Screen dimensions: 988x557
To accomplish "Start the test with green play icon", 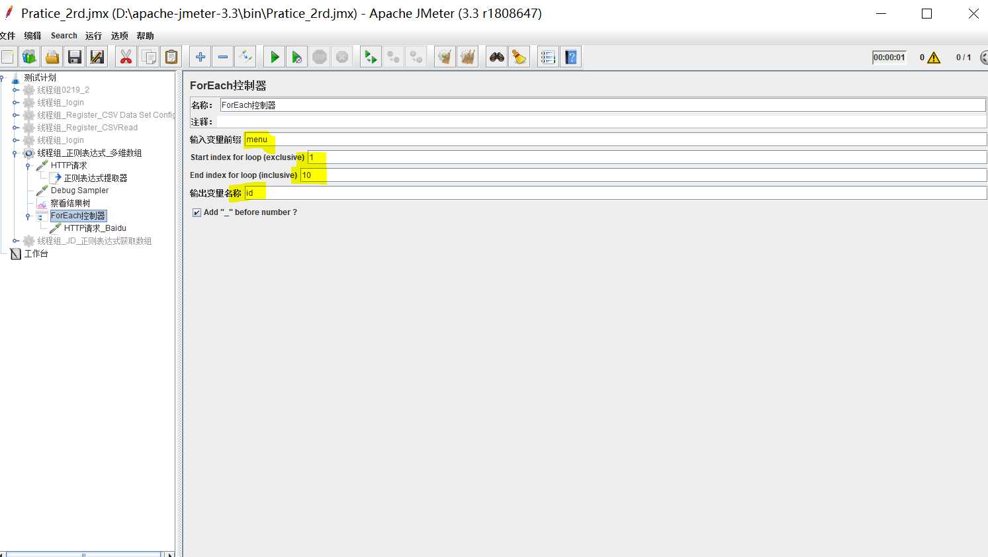I will coord(274,58).
